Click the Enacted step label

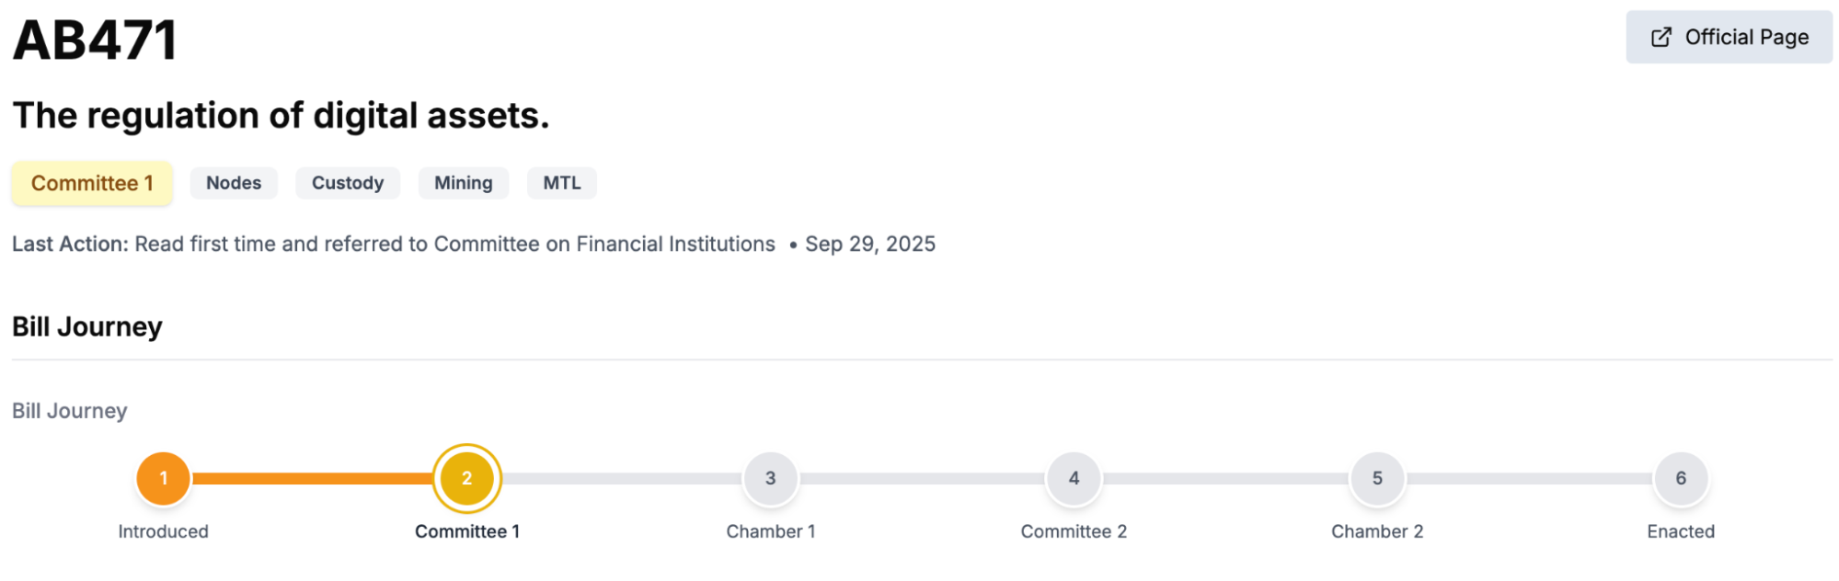click(x=1681, y=531)
